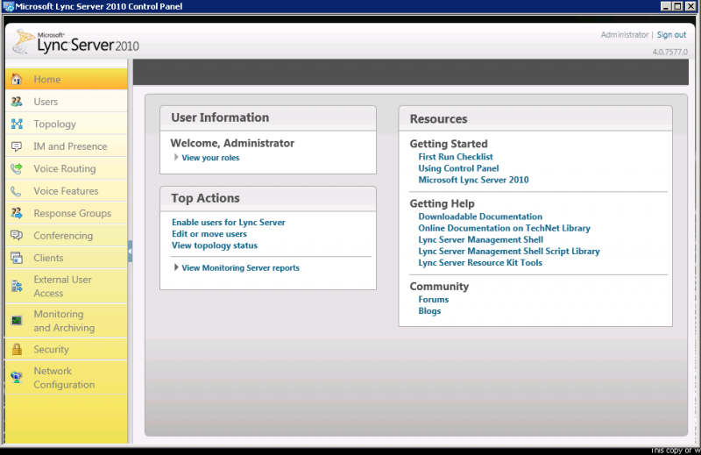This screenshot has height=455, width=701.
Task: Click the Clients windows icon
Action: pos(17,258)
